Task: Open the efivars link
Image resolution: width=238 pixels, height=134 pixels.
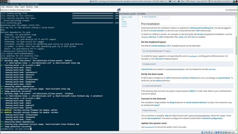Action: [159, 81]
